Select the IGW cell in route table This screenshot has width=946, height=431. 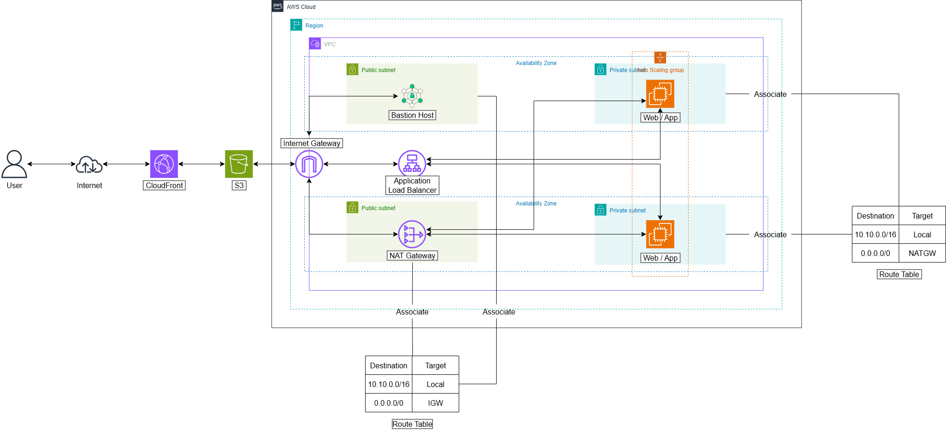(435, 403)
